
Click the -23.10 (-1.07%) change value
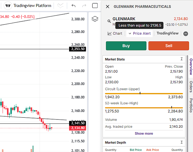pos(177,25)
